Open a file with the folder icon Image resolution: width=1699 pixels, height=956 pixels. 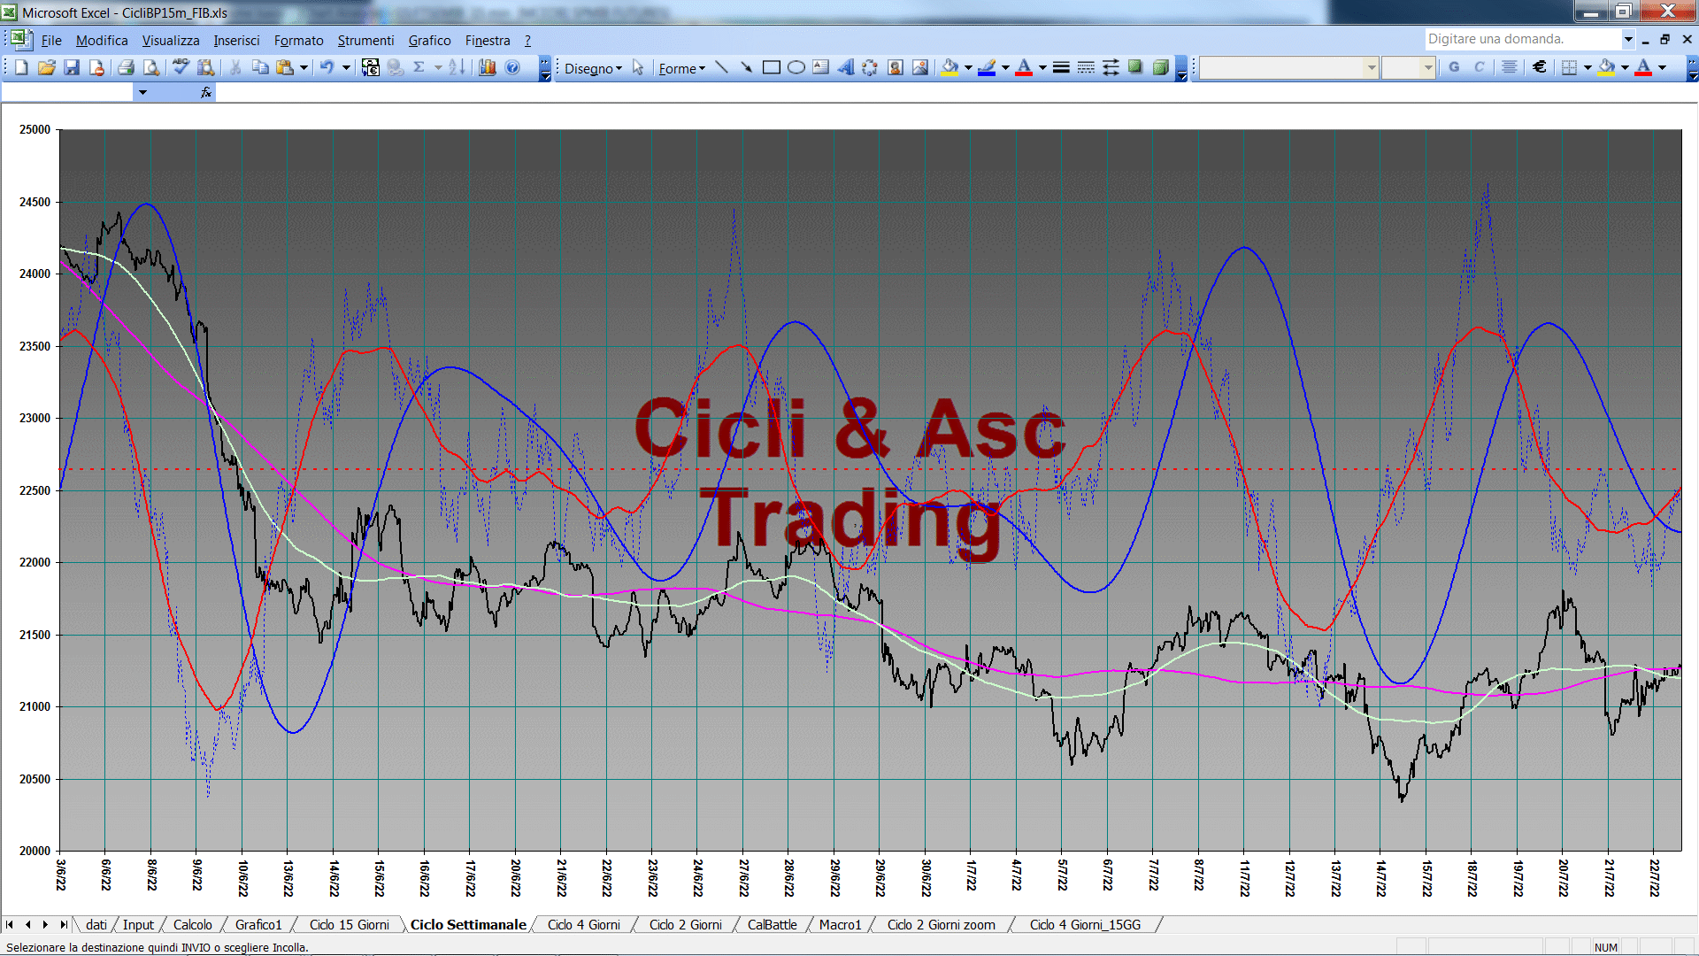[x=47, y=67]
